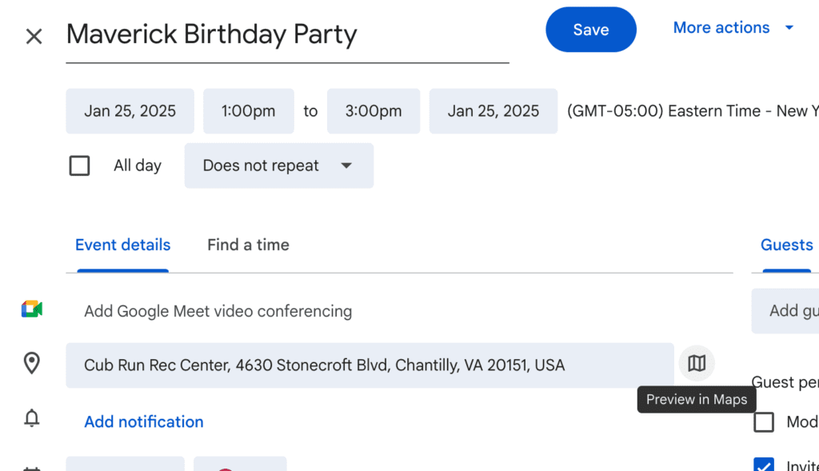Toggle the All day checkbox
The width and height of the screenshot is (819, 471).
(x=79, y=166)
